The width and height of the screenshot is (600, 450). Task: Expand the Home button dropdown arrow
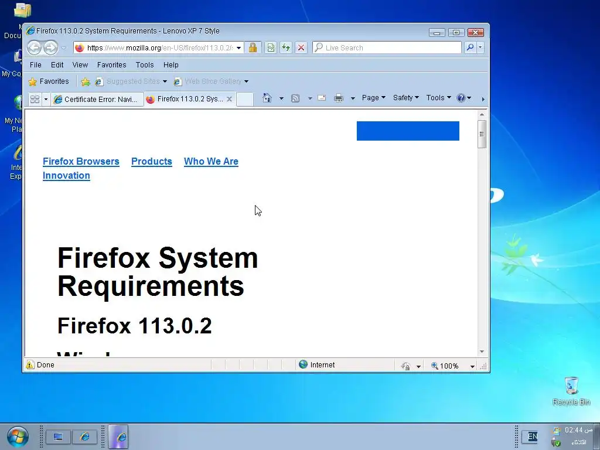click(x=281, y=98)
